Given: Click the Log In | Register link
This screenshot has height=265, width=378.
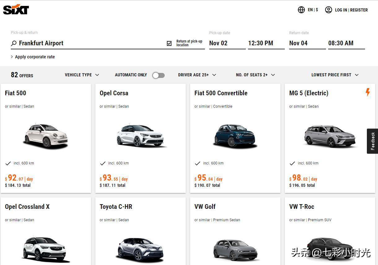Looking at the screenshot, I should pos(351,10).
